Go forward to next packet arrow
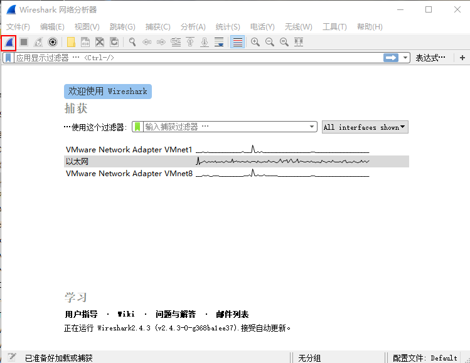This screenshot has height=363, width=470. tap(161, 42)
